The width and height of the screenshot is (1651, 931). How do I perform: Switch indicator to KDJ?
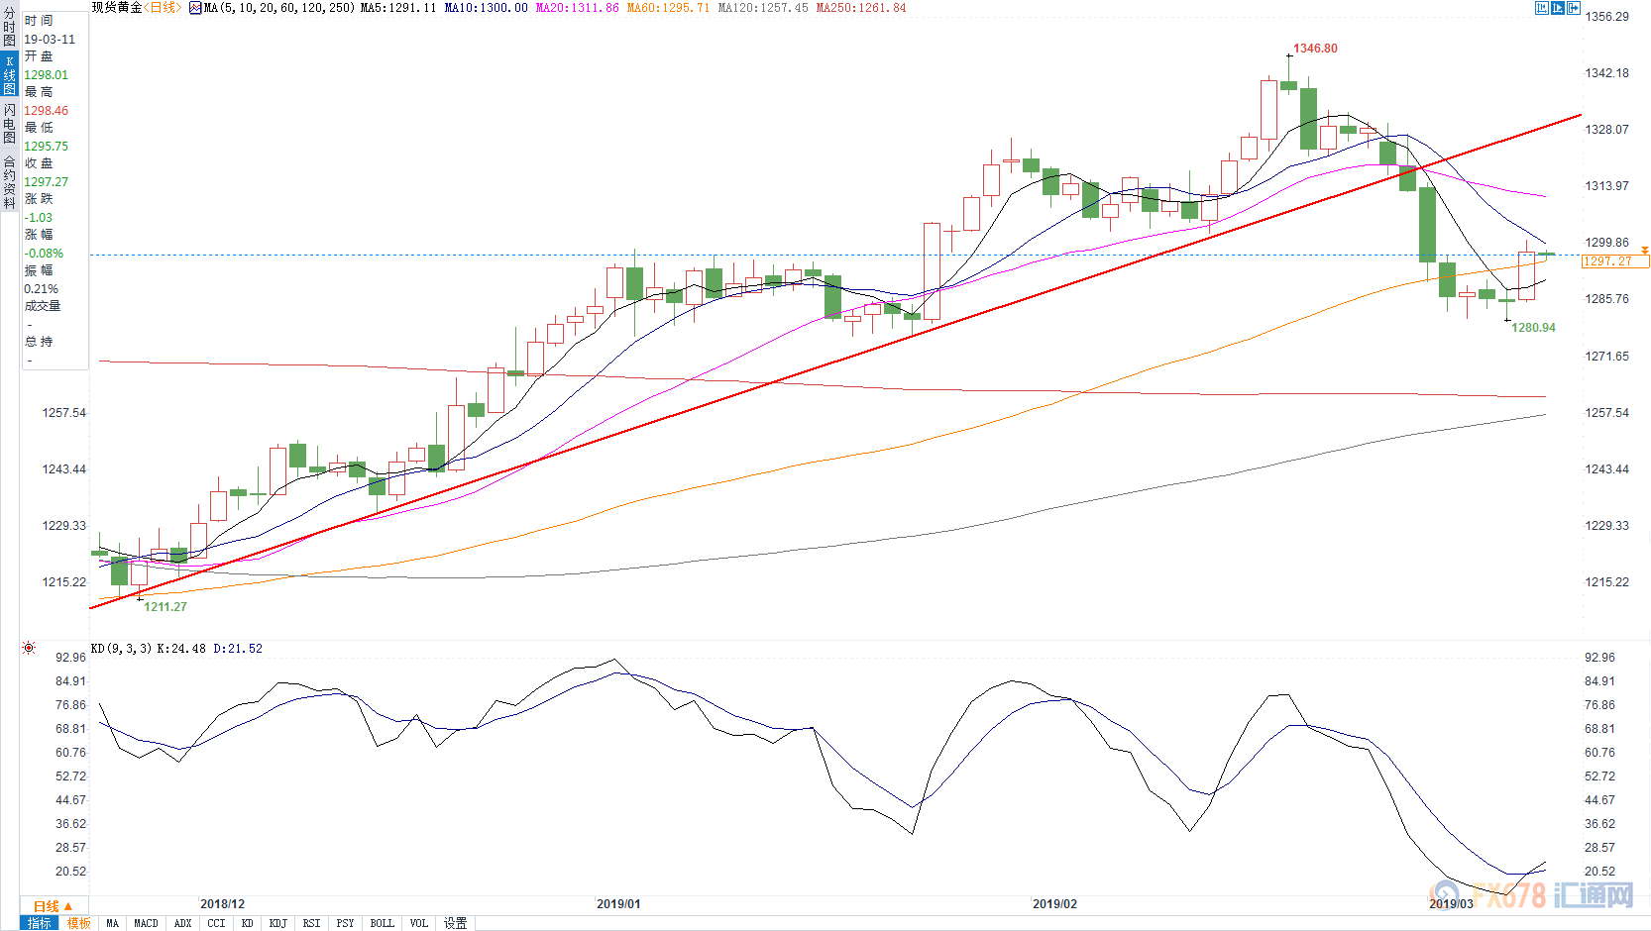tap(277, 923)
